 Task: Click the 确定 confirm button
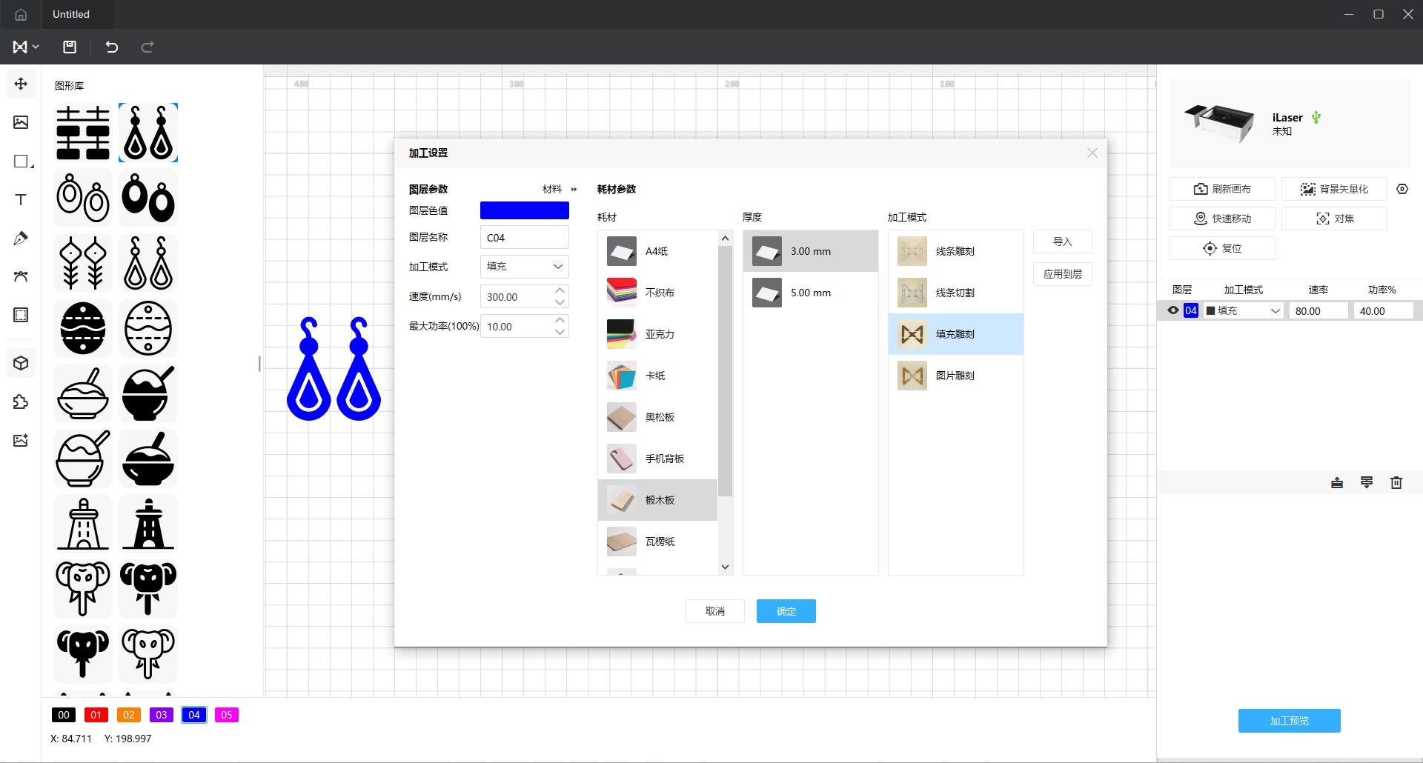786,611
